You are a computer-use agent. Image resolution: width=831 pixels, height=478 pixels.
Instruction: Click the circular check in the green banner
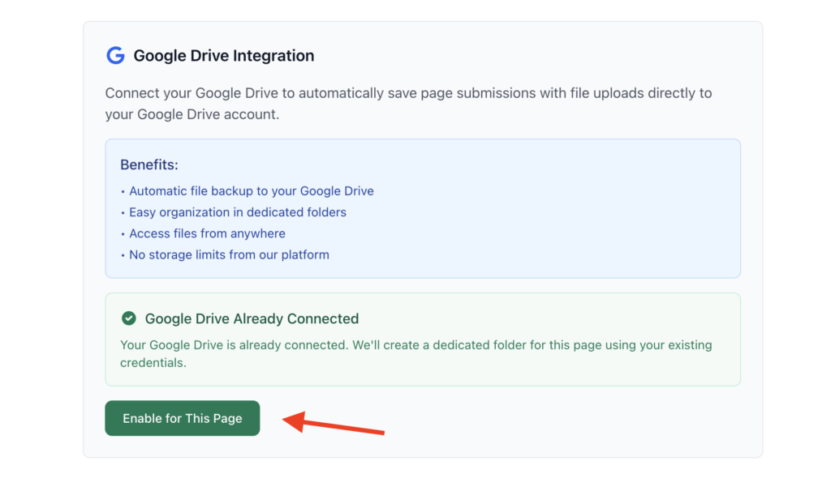tap(128, 318)
